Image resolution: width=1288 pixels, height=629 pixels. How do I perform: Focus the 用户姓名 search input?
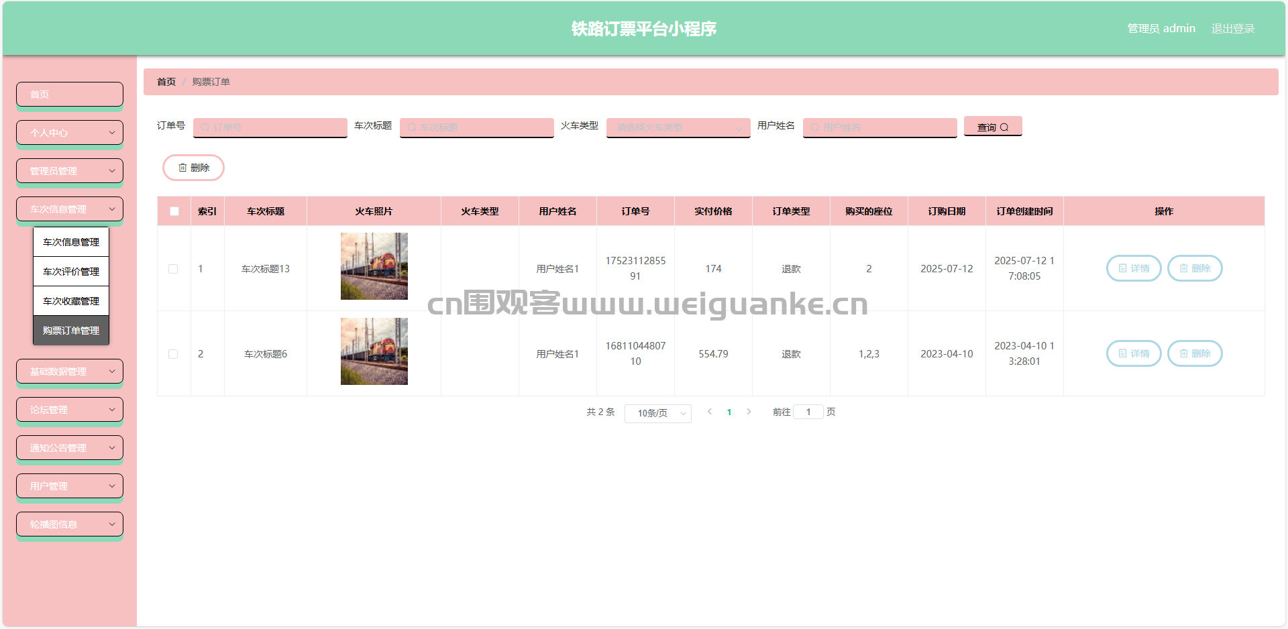tap(880, 127)
